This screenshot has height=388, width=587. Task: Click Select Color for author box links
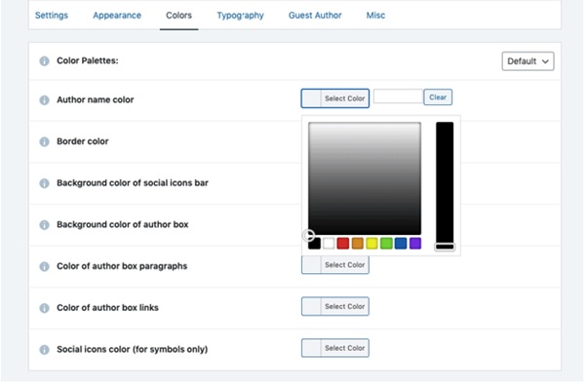click(335, 306)
